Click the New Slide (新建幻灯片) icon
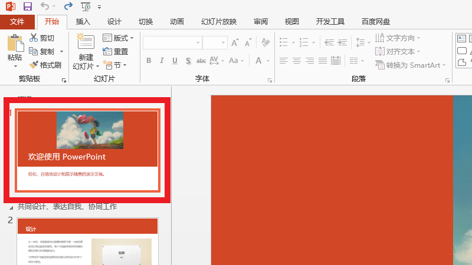 point(86,42)
